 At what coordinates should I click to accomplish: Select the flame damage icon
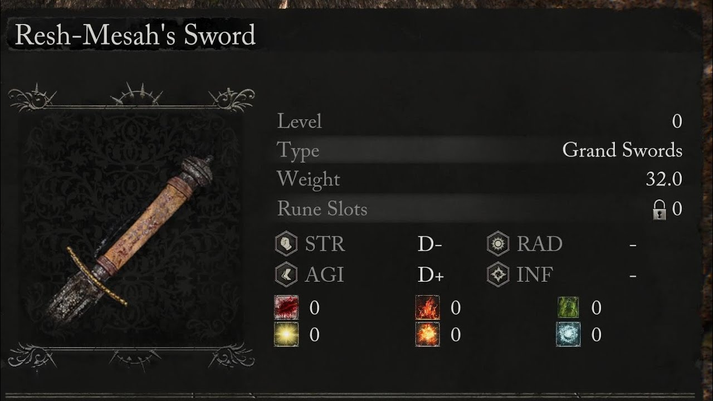click(x=428, y=307)
